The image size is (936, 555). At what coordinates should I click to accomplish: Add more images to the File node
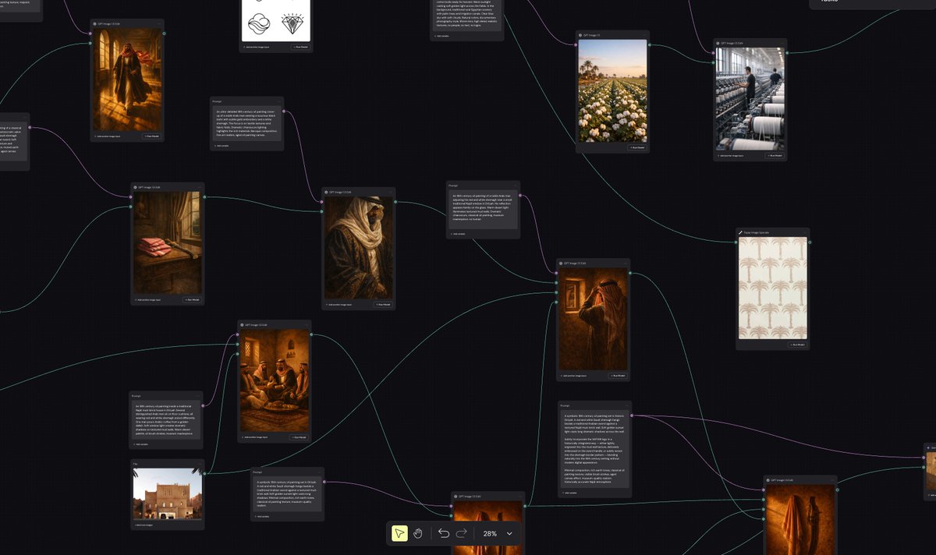click(143, 525)
